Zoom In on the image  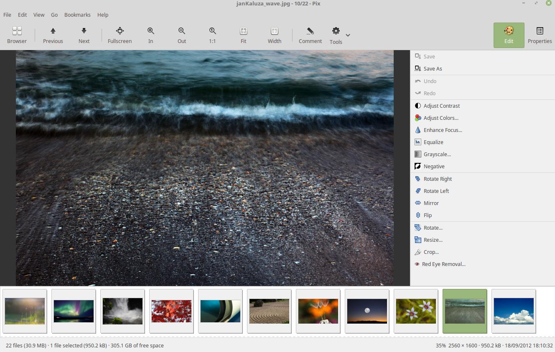point(150,35)
